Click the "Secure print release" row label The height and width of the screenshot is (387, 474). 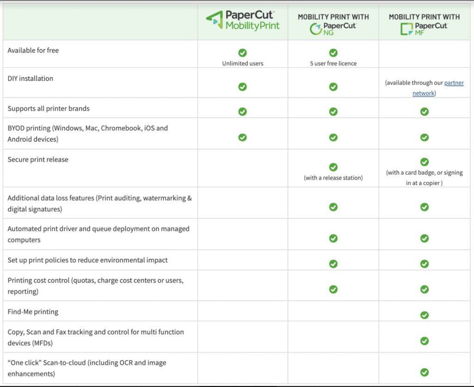pyautogui.click(x=38, y=160)
